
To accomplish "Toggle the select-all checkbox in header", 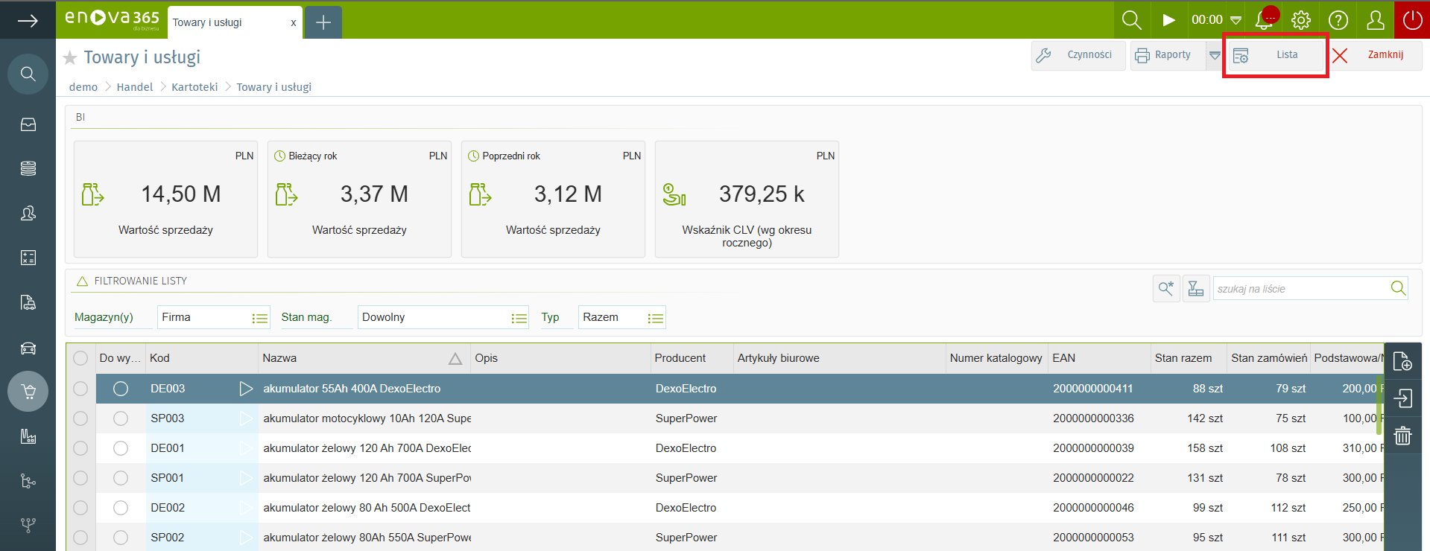I will pyautogui.click(x=80, y=358).
